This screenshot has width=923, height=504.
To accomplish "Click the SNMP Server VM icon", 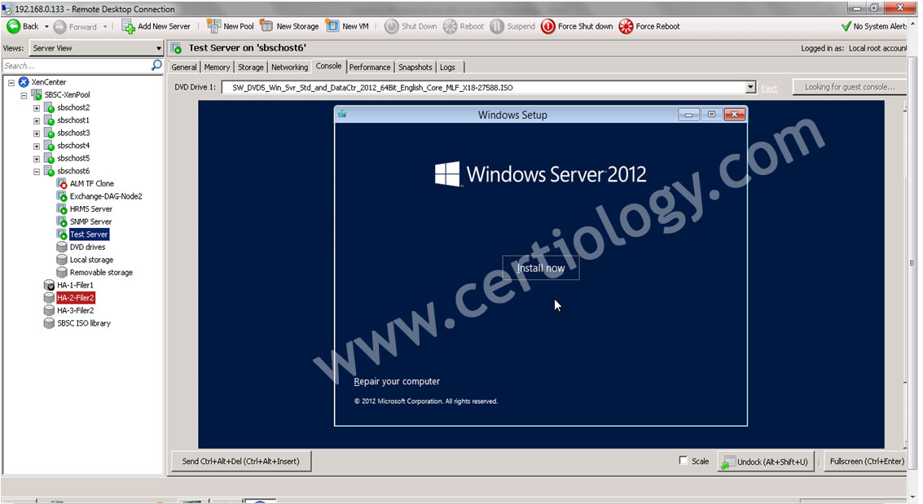I will tap(62, 221).
